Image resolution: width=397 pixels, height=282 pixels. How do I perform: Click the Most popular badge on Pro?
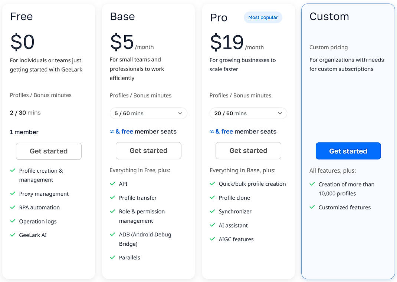click(263, 17)
